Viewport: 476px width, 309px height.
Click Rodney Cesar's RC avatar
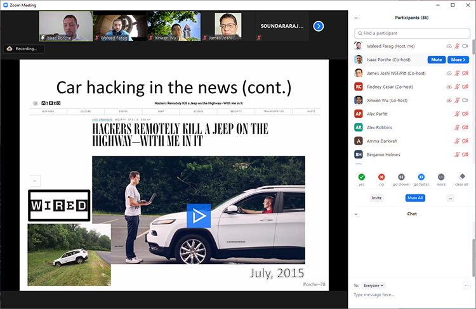(359, 87)
